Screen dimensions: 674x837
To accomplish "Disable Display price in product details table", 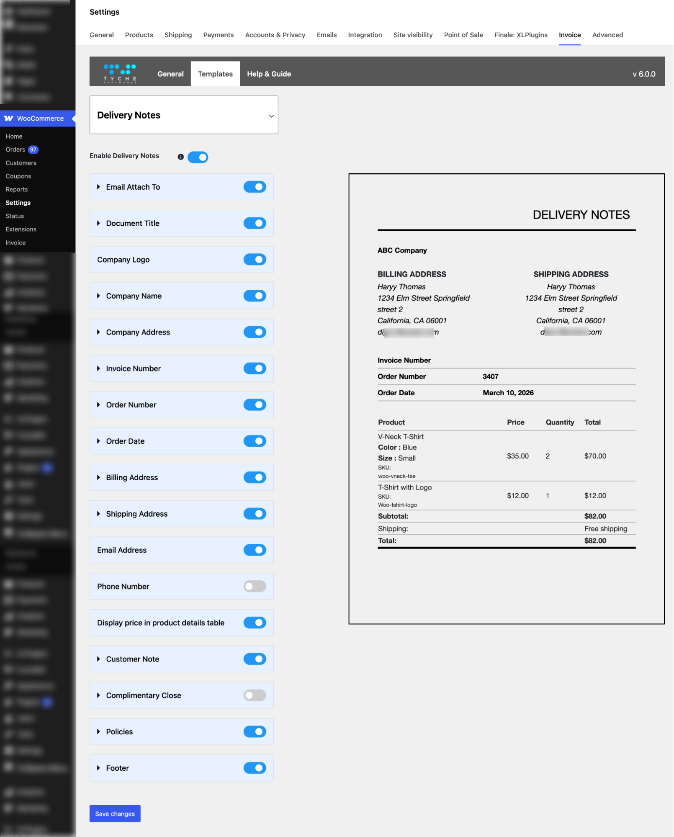I will 255,623.
